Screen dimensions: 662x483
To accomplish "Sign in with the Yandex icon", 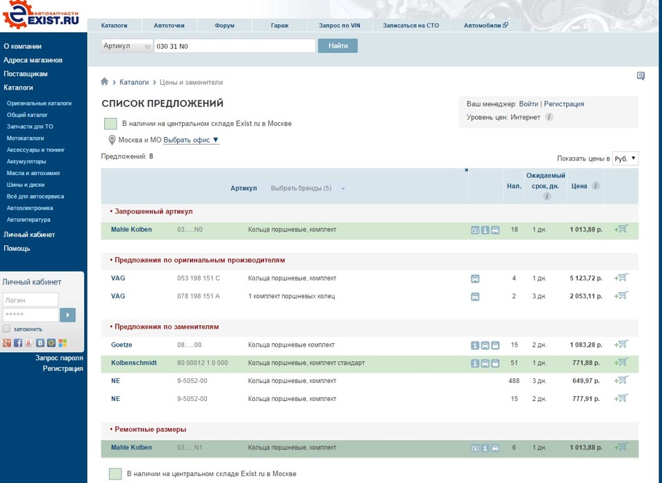I will [29, 343].
